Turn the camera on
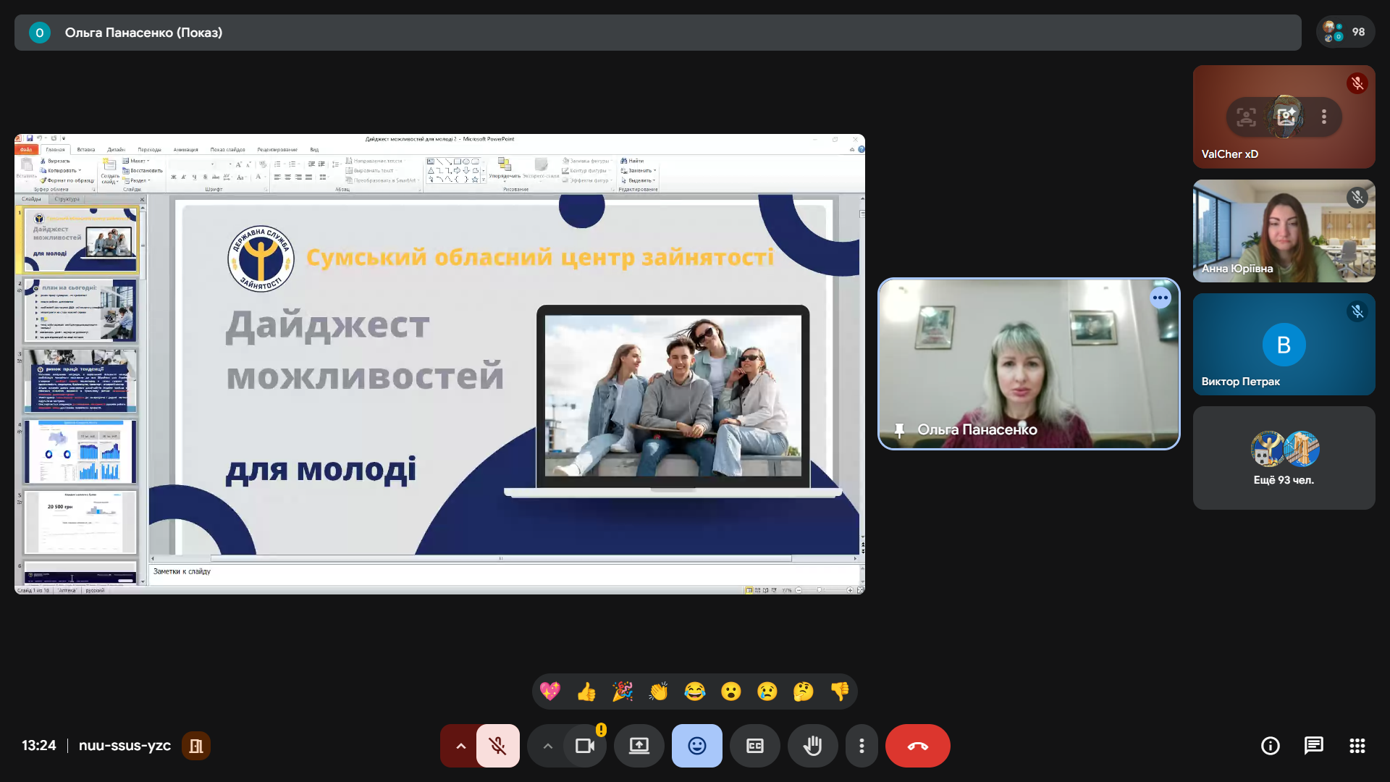This screenshot has width=1390, height=782. pos(584,746)
